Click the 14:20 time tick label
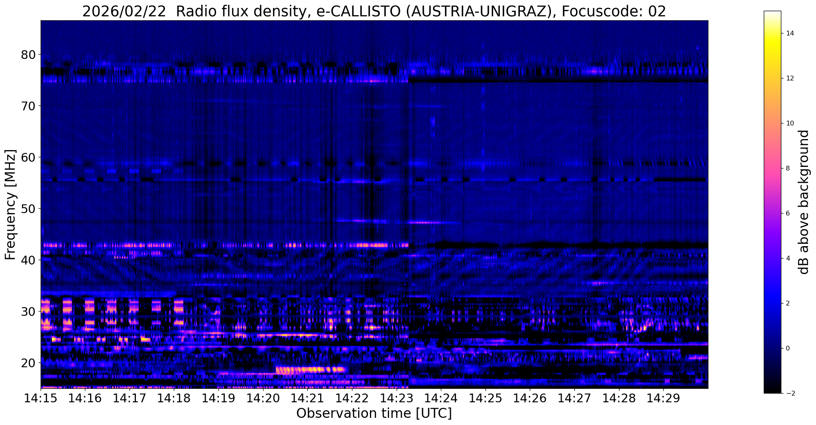Image resolution: width=816 pixels, height=425 pixels. (x=263, y=398)
